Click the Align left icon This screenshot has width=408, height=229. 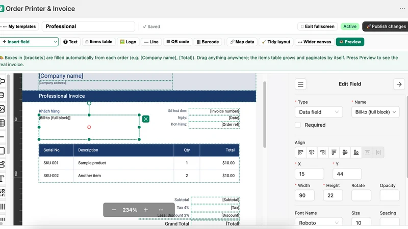click(300, 152)
